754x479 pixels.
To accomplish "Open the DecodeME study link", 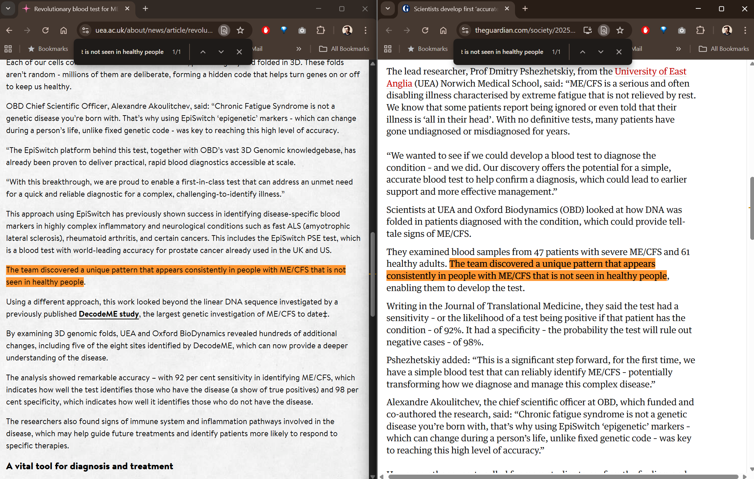I will (109, 314).
